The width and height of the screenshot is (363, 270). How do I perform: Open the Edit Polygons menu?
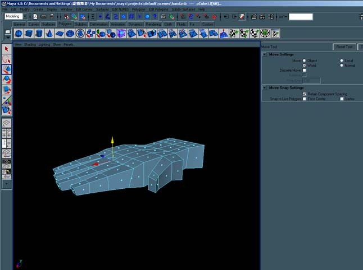pos(158,9)
